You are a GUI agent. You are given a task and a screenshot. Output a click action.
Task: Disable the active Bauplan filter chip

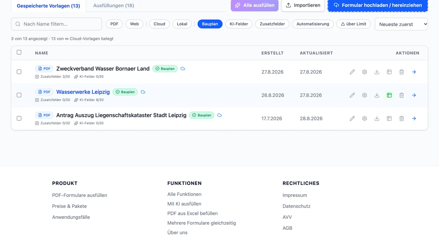[210, 24]
